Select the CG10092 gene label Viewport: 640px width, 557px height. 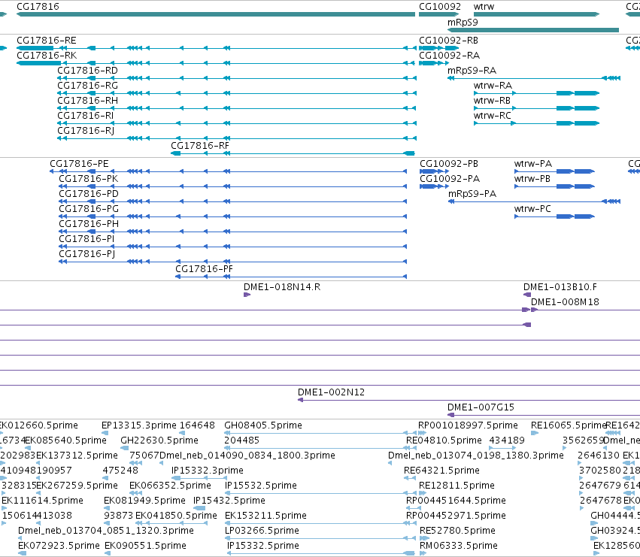pos(440,7)
